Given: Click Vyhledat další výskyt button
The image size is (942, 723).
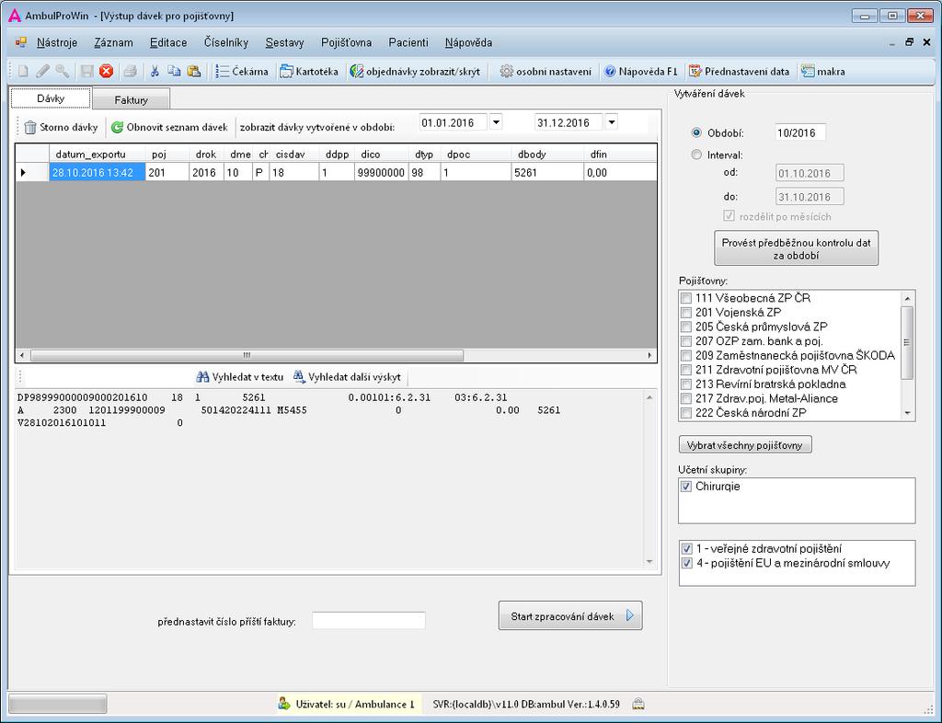Looking at the screenshot, I should [347, 377].
